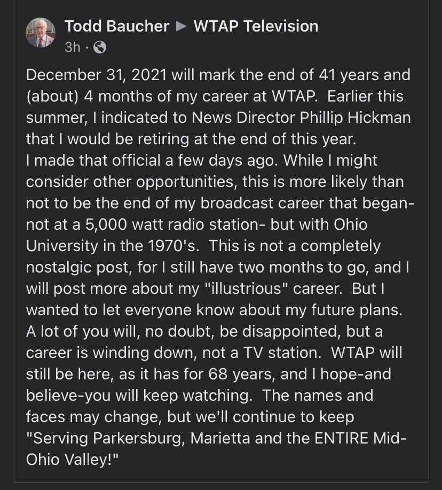Open the post via the 3h timestamp
The height and width of the screenshot is (490, 442).
tap(73, 47)
